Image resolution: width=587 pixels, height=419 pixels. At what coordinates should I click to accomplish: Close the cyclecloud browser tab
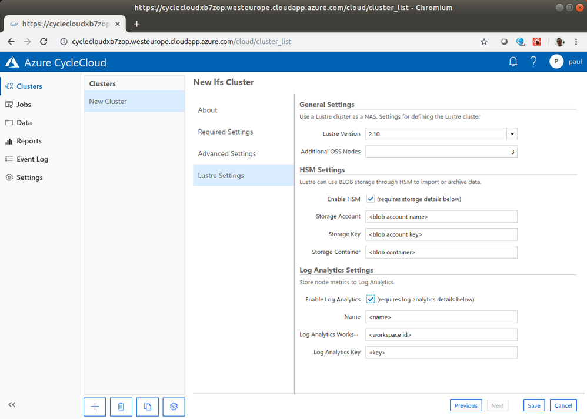point(118,24)
